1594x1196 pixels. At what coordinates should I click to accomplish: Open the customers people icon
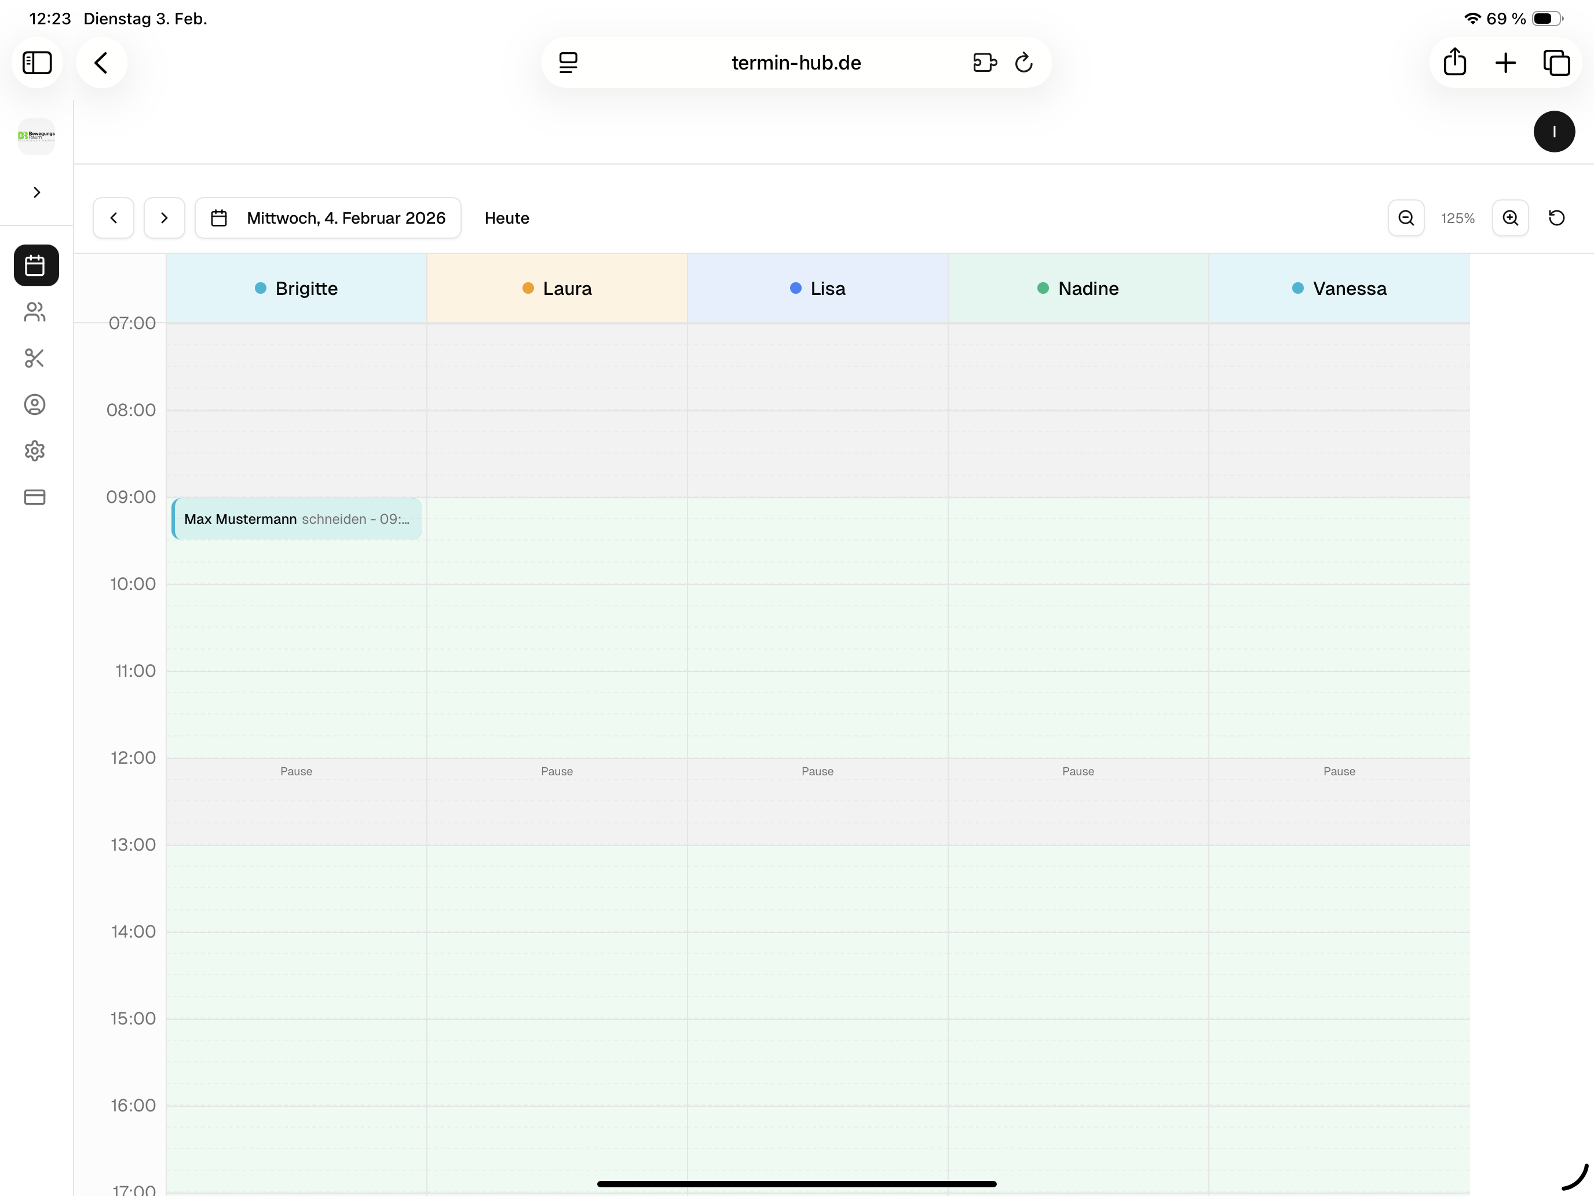35,311
